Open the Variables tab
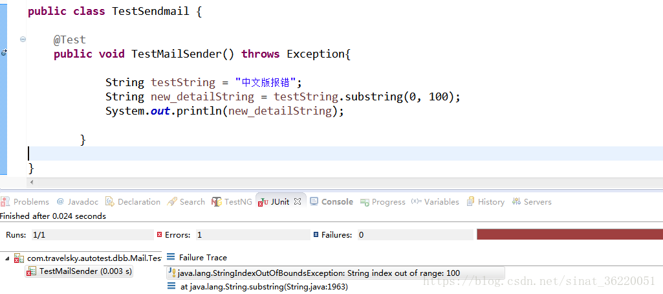The height and width of the screenshot is (294, 663). click(435, 202)
